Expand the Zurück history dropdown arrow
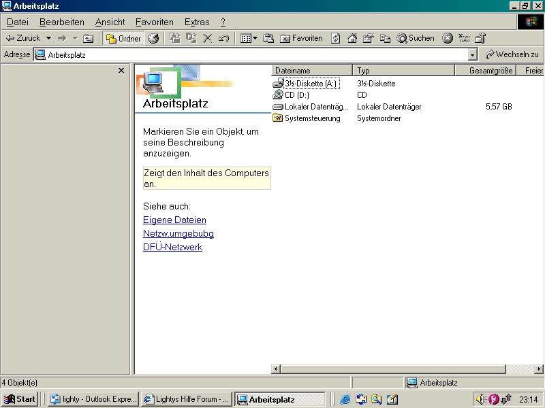Screen dimensions: 545x408 (48, 39)
